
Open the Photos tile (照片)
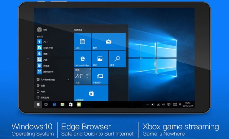(x=100, y=59)
